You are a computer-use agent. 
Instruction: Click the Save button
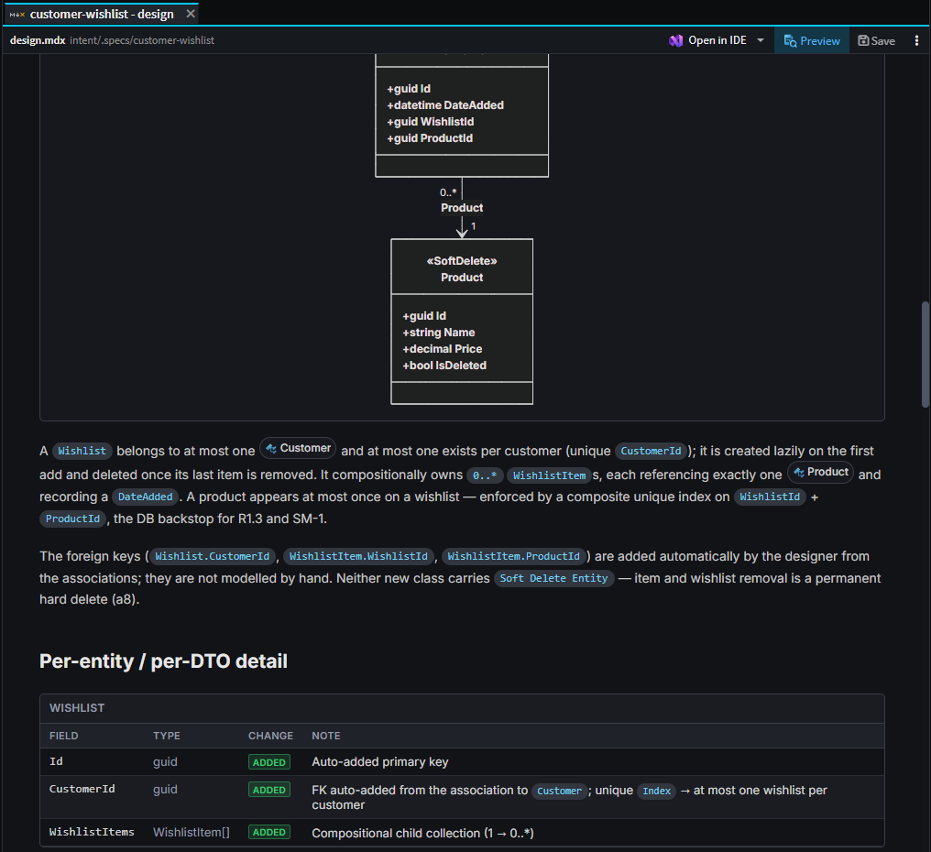(x=876, y=40)
